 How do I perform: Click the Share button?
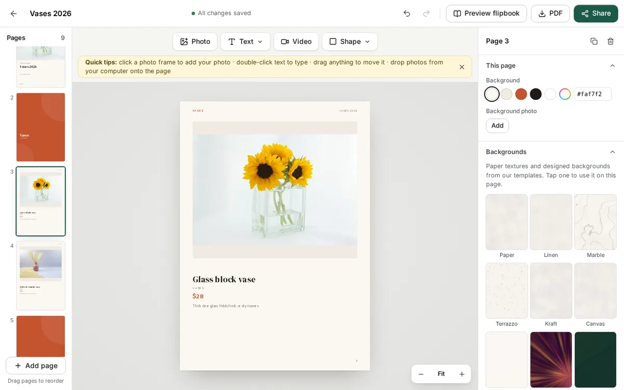[x=596, y=14]
